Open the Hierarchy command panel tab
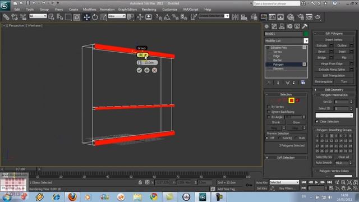 [x=282, y=26]
